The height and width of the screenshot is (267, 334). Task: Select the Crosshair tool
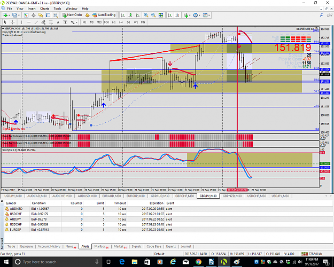point(13,22)
